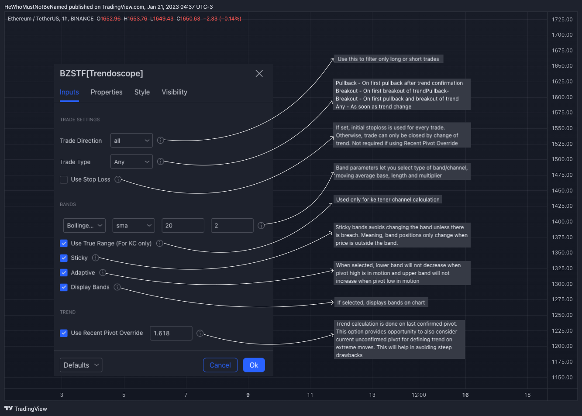Open the Trade Type dropdown set to Any
The image size is (582, 416).
tap(131, 162)
